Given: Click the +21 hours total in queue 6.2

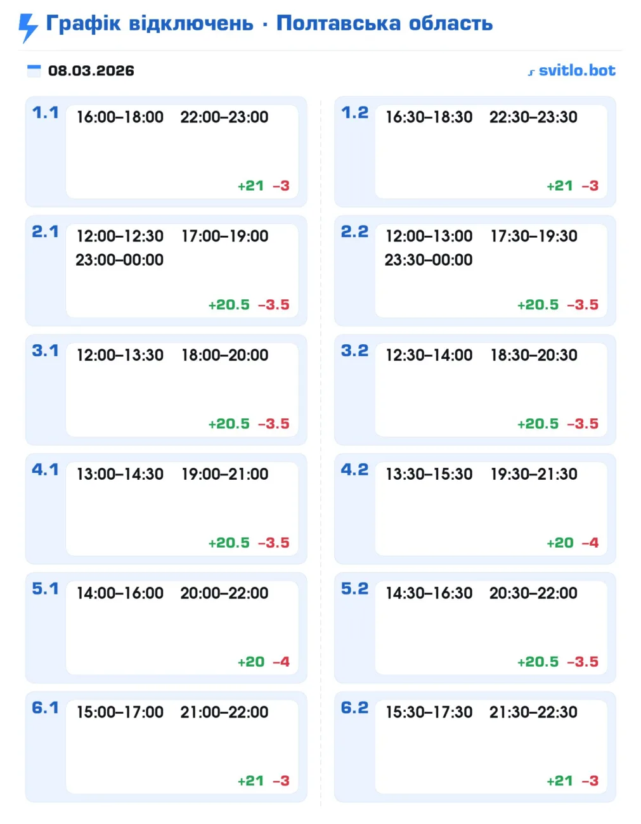Looking at the screenshot, I should [559, 781].
